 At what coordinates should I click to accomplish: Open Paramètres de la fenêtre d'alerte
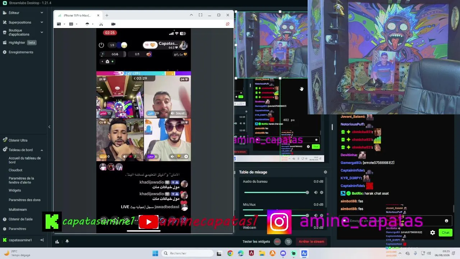[x=22, y=180]
